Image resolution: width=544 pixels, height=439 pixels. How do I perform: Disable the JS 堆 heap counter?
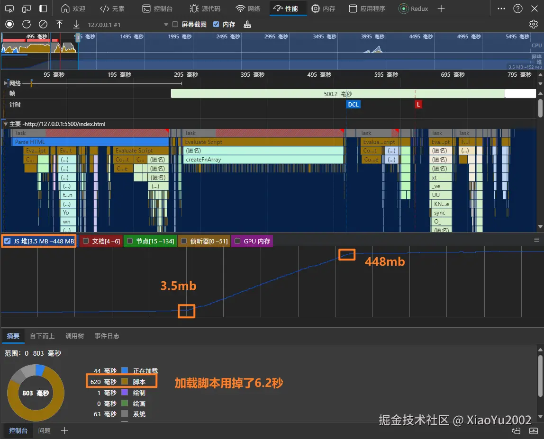6,241
